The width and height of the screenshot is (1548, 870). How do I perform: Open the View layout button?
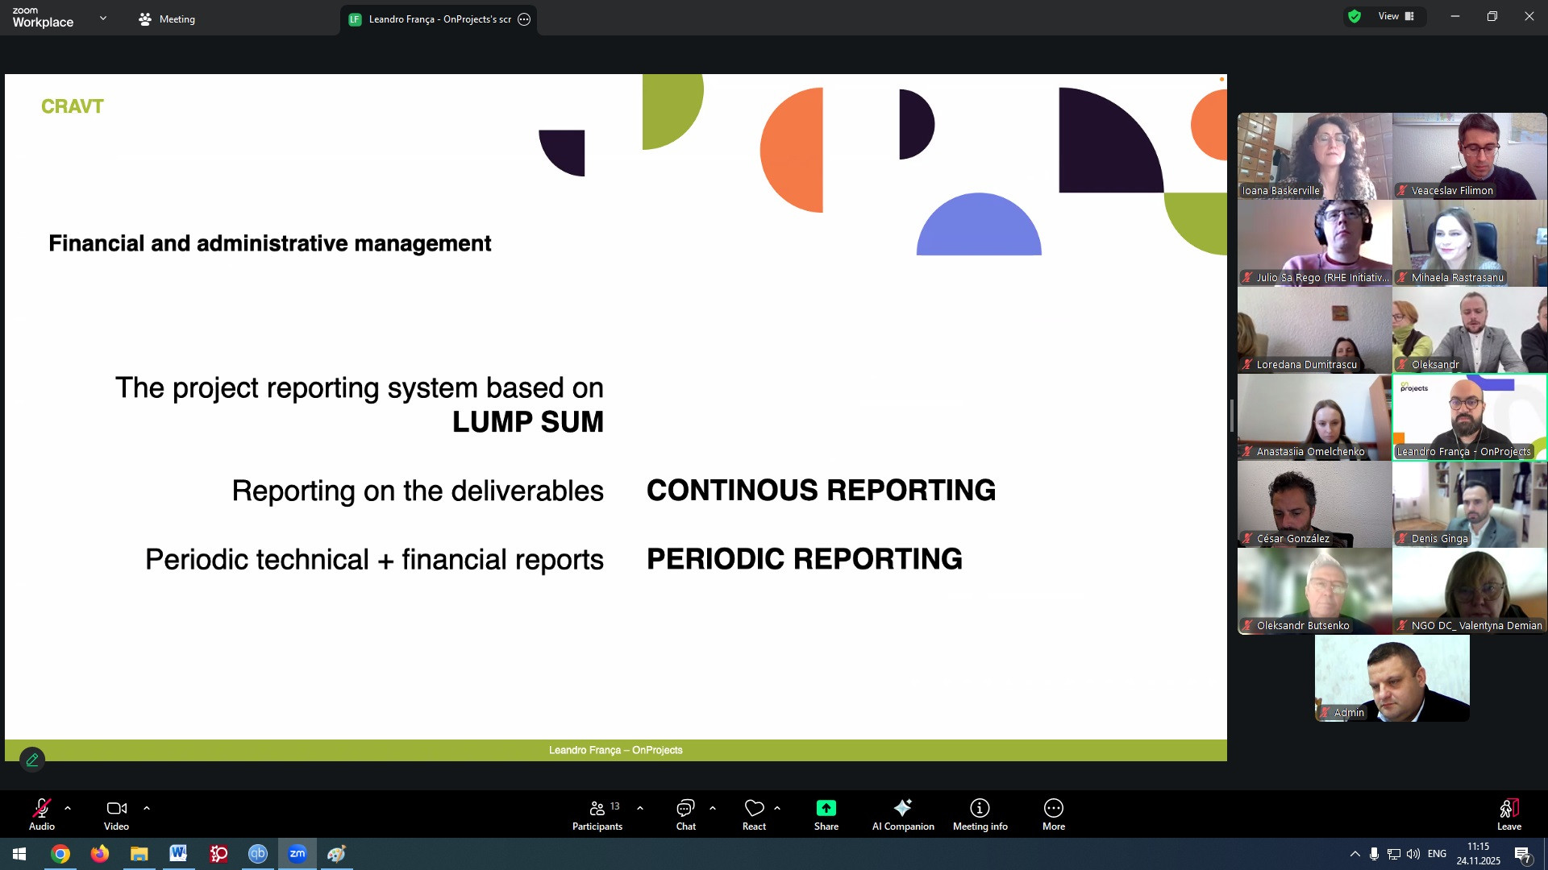point(1396,17)
